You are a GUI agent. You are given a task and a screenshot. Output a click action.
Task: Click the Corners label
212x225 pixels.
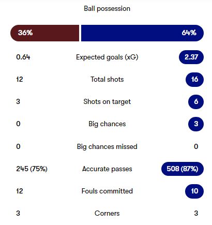[x=107, y=213]
